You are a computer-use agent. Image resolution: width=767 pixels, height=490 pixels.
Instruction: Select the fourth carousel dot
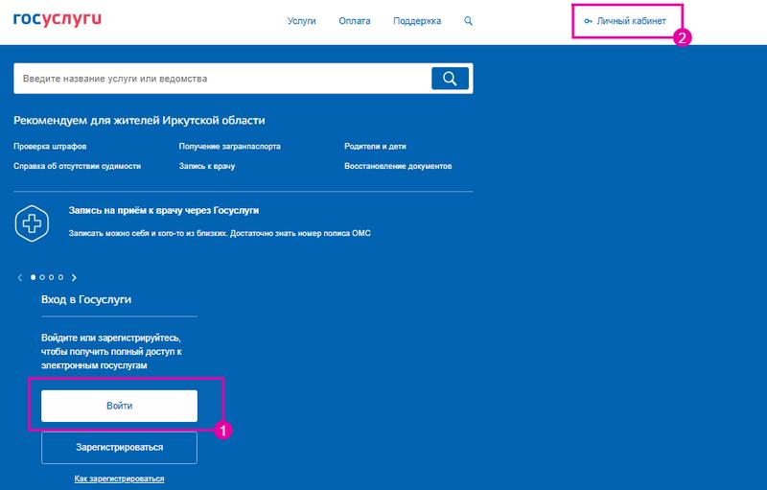(x=60, y=277)
